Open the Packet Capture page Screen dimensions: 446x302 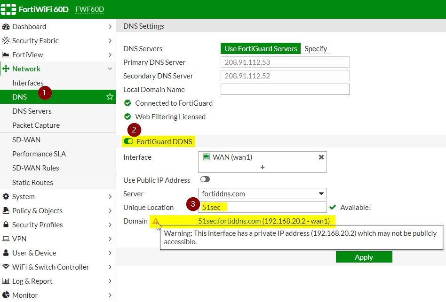(x=58, y=125)
